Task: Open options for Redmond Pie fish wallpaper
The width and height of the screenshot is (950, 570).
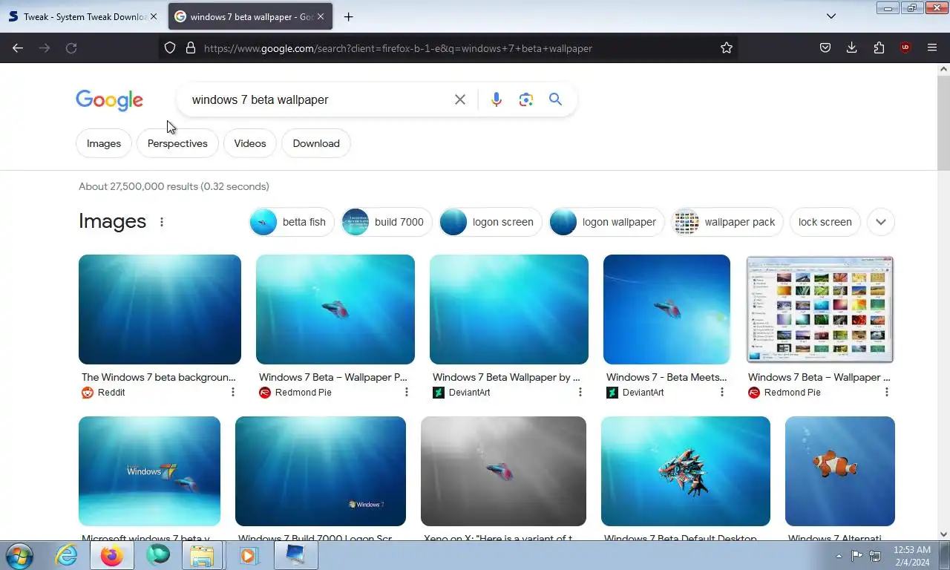Action: 407,392
